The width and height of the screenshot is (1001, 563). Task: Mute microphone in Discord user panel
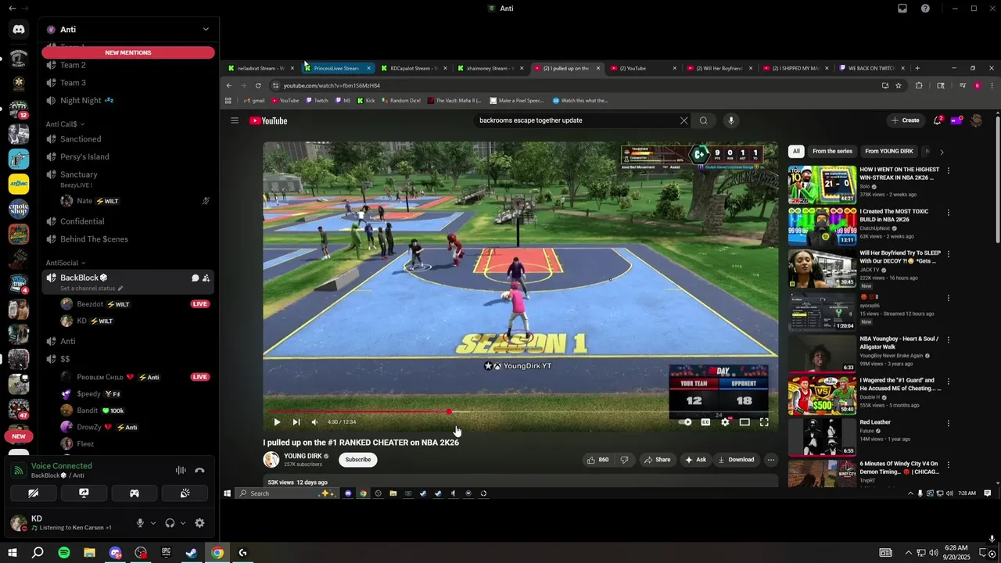click(x=141, y=523)
